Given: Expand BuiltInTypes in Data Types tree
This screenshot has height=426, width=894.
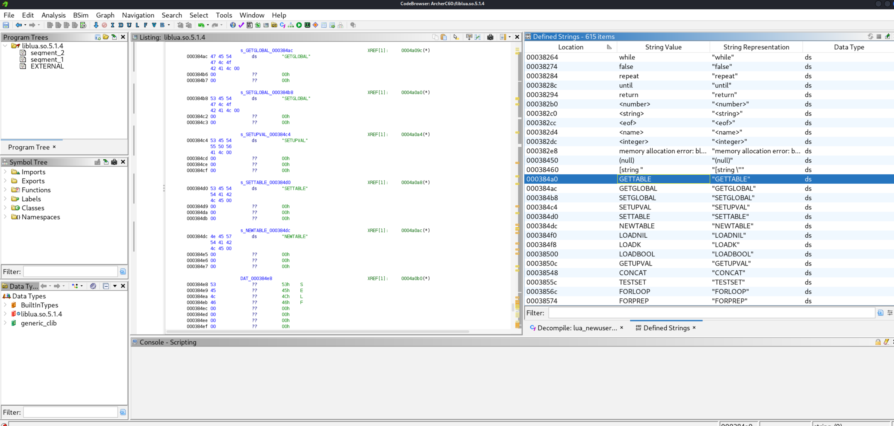Looking at the screenshot, I should point(5,305).
